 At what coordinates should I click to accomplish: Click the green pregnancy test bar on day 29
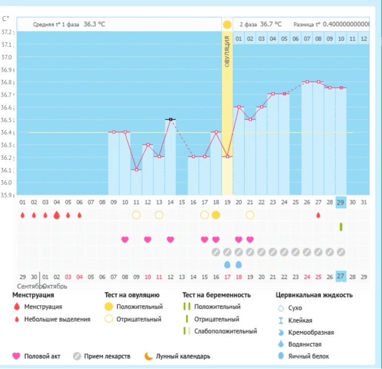(x=341, y=227)
